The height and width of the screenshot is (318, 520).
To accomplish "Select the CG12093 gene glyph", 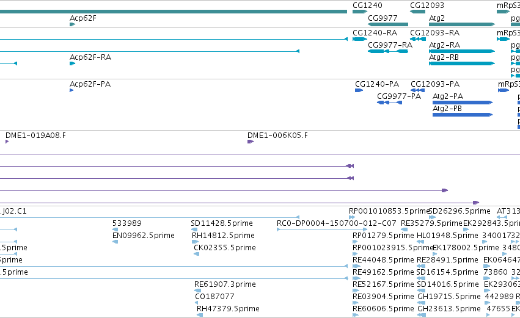I will coord(417,12).
